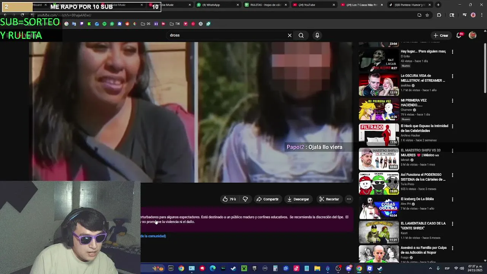This screenshot has height=274, width=487.
Task: Click the like button showing 79 k
Action: pos(229,199)
